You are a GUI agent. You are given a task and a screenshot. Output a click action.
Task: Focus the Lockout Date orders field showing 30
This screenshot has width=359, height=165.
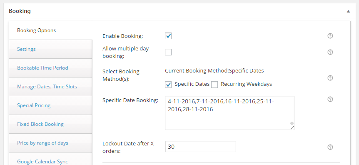[201, 146]
